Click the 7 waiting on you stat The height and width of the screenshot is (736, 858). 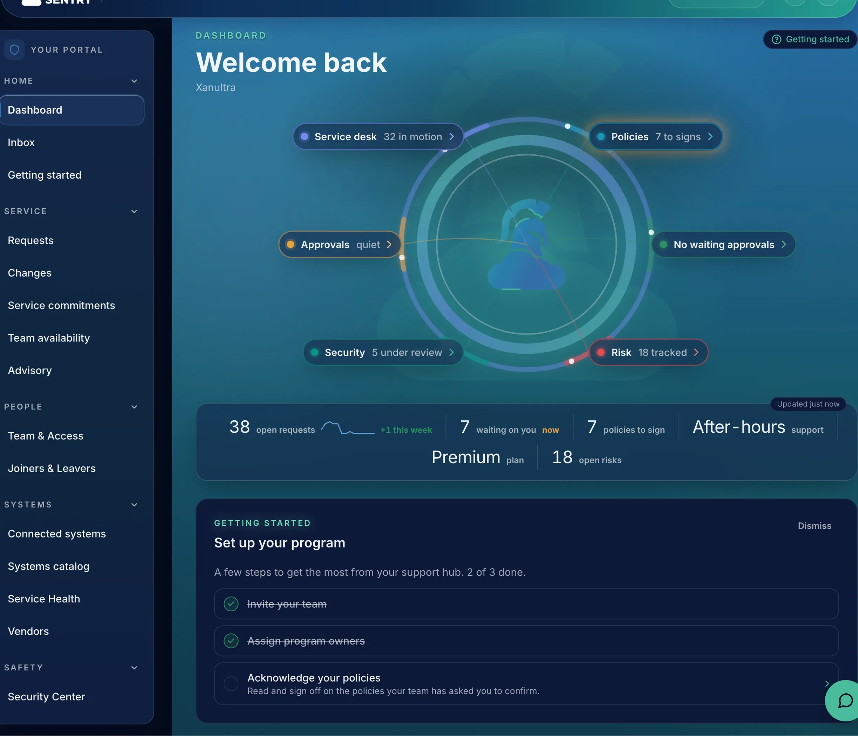pos(509,427)
